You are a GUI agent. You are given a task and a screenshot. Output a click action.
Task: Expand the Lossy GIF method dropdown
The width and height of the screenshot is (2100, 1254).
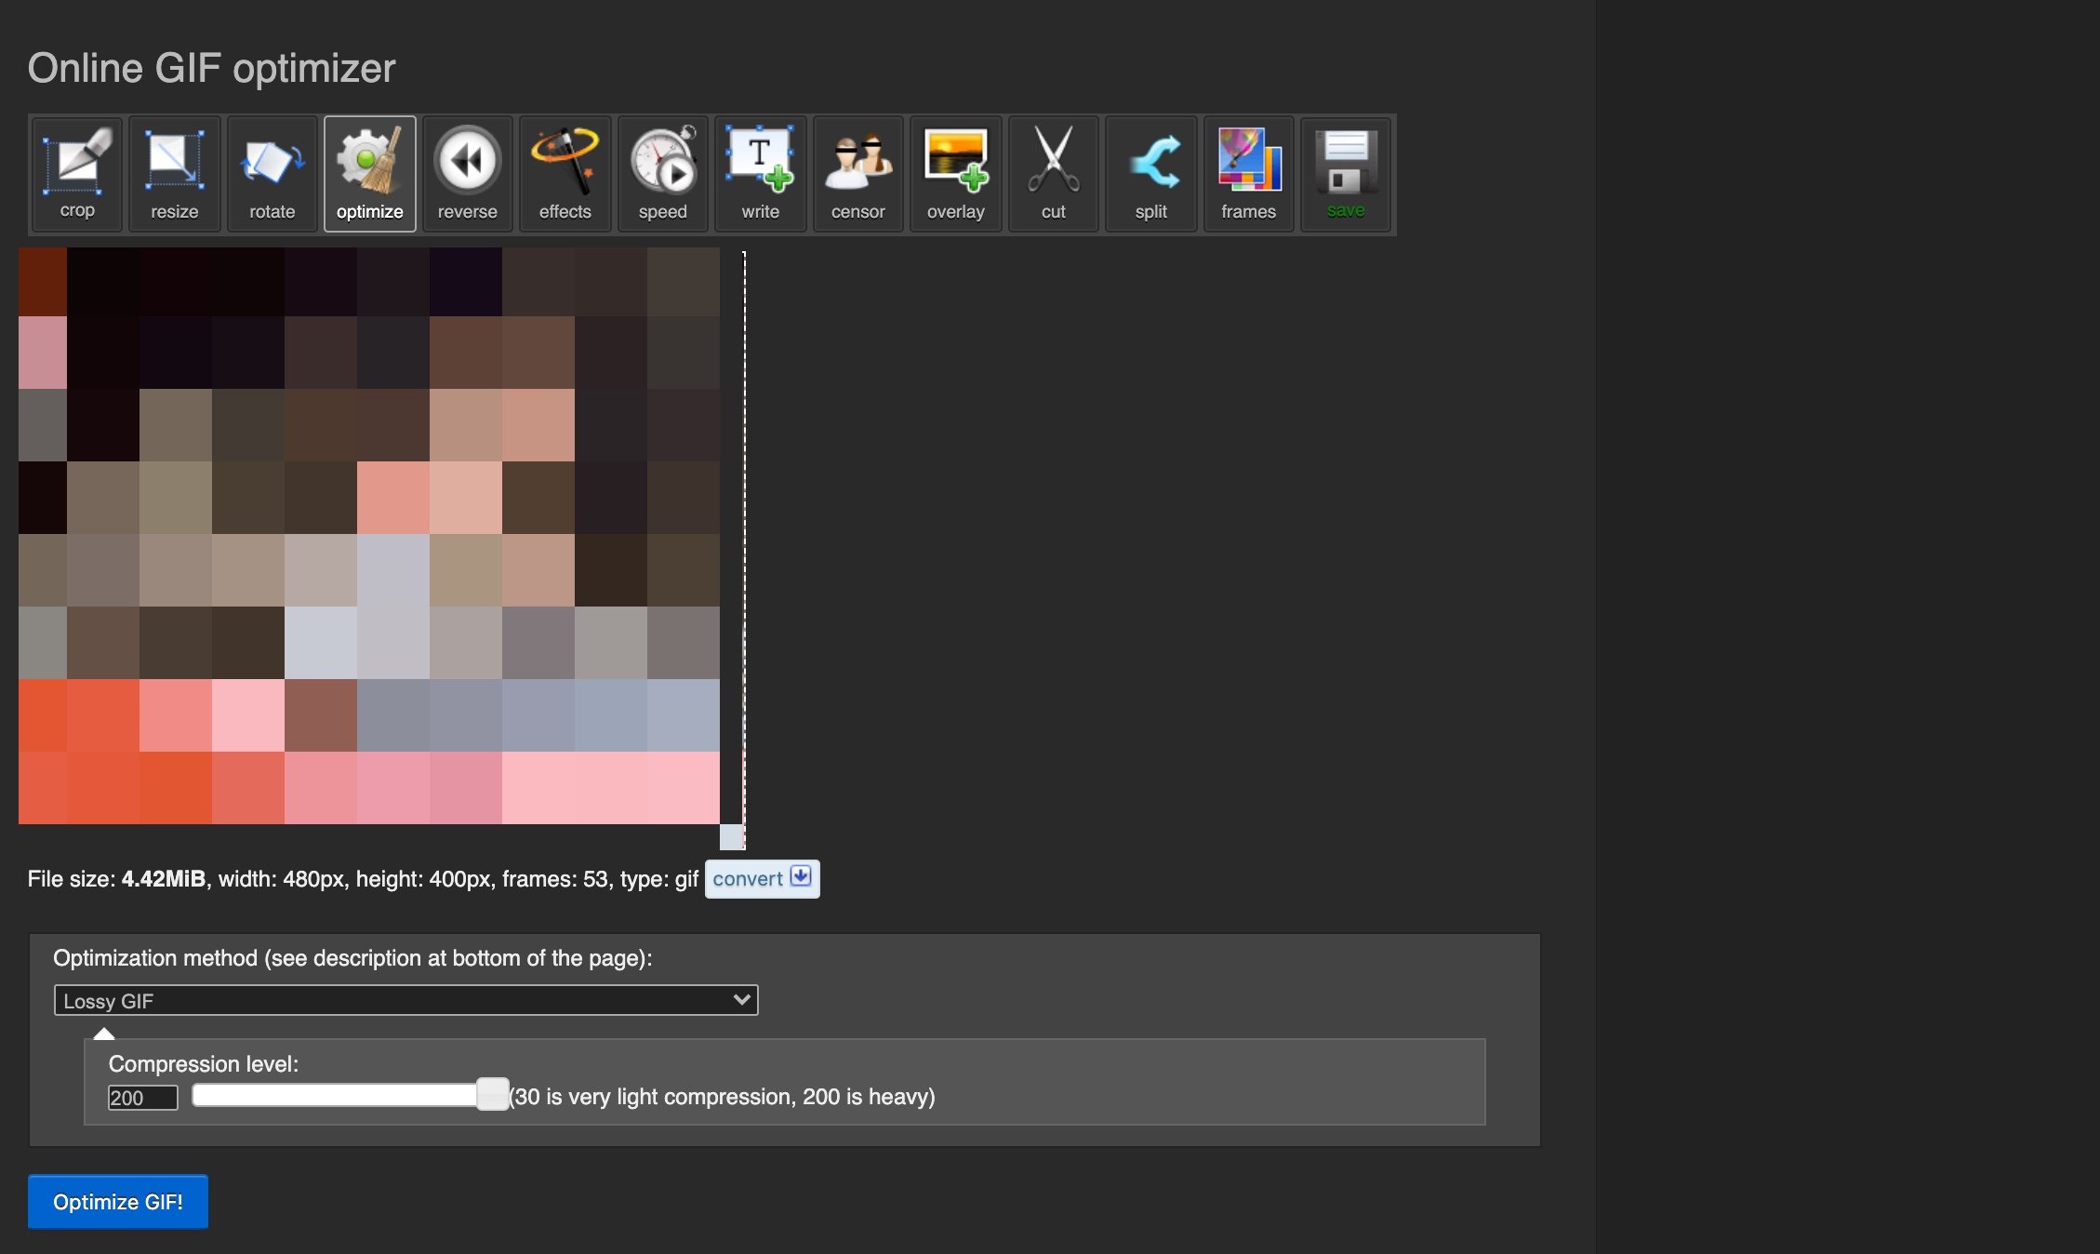(x=405, y=1000)
